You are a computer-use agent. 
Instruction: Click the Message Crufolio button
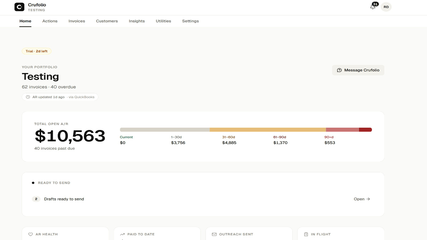(358, 70)
